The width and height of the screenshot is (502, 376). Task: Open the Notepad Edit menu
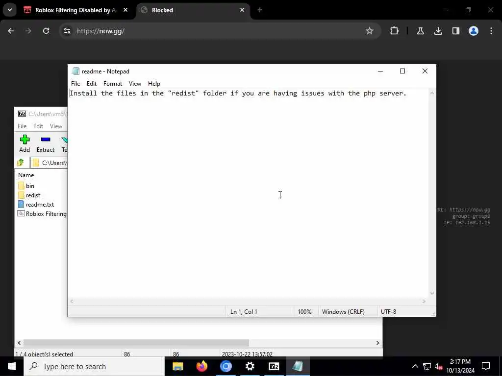click(92, 83)
